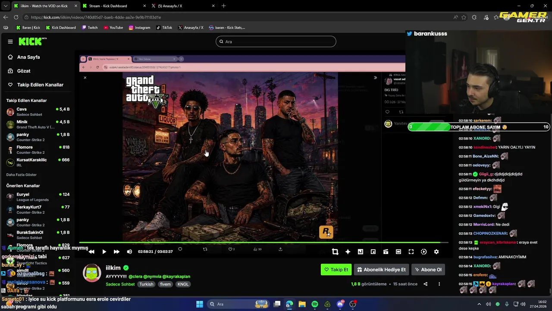Image resolution: width=552 pixels, height=311 pixels.
Task: Open the Cavs followed channel
Action: tap(38, 112)
